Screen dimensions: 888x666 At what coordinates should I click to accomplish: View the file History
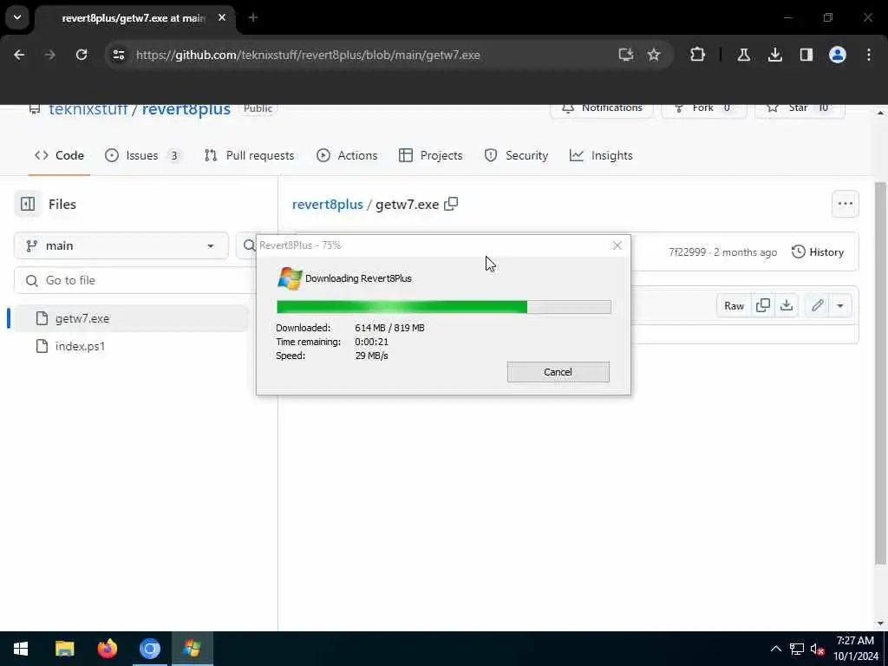click(x=817, y=252)
